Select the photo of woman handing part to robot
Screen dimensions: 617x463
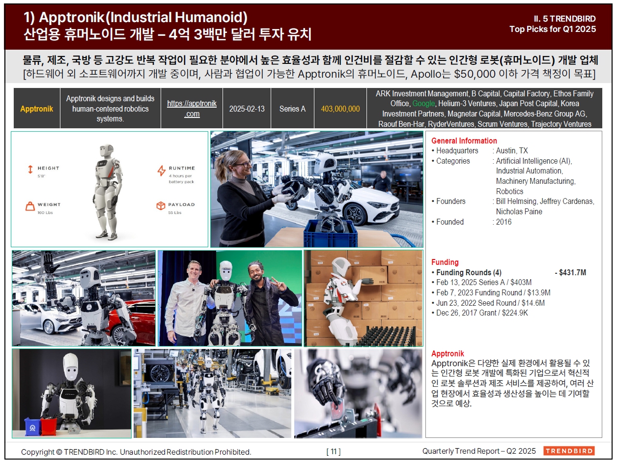tap(316, 189)
